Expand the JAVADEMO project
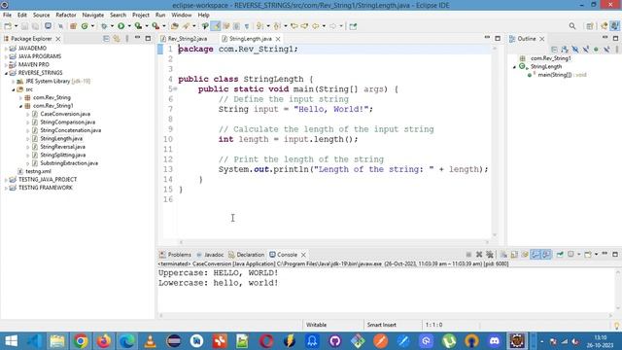The image size is (622, 350). click(x=6, y=49)
